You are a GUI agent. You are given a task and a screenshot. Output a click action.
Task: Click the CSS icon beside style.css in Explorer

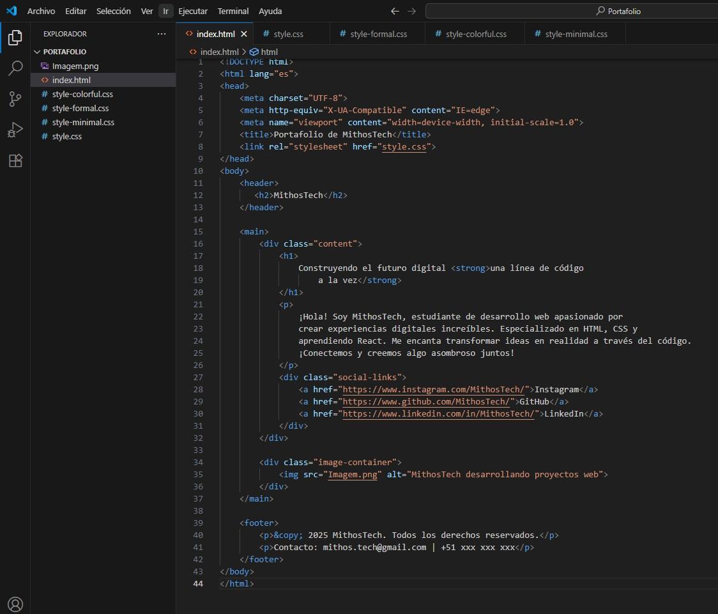[x=45, y=137]
